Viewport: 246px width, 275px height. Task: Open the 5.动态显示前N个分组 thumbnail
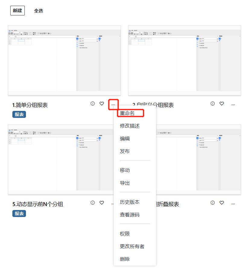click(x=61, y=160)
